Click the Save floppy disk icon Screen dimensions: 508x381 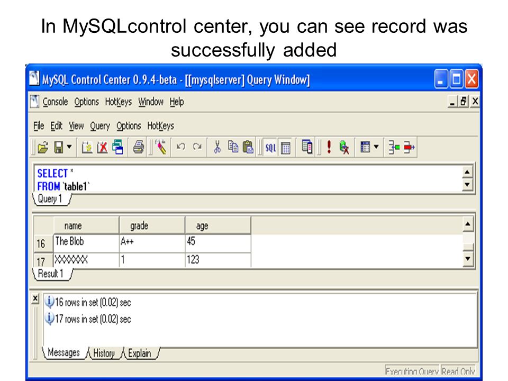[x=59, y=148]
